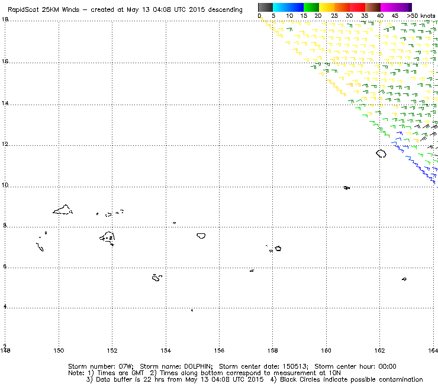This screenshot has height=384, width=438.
Task: Click legend tick label '40'
Action: 380,15
